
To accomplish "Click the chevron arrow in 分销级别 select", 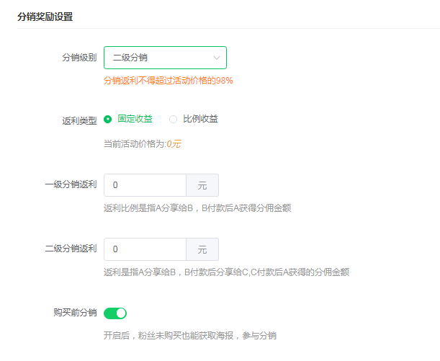I will point(216,58).
